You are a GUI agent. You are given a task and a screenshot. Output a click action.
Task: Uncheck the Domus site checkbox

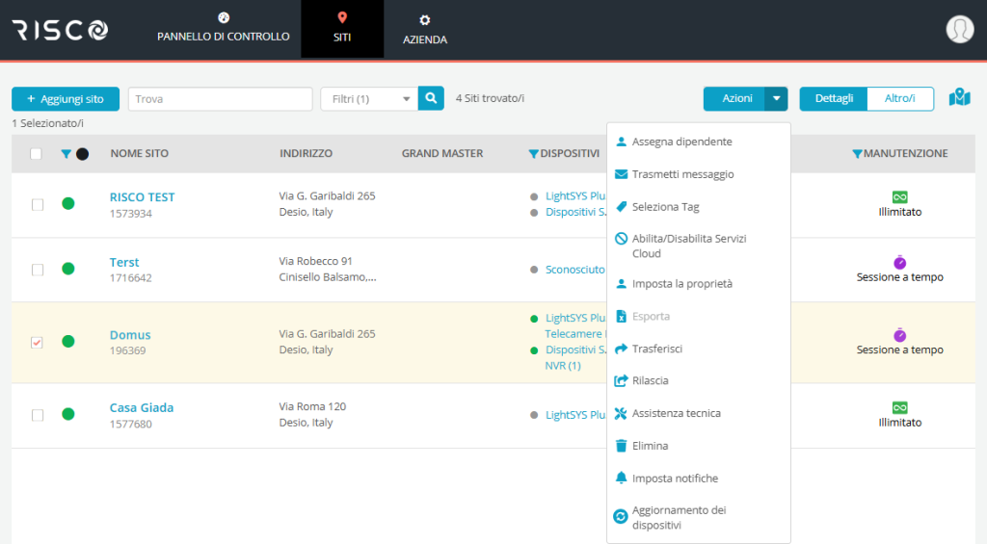click(38, 342)
